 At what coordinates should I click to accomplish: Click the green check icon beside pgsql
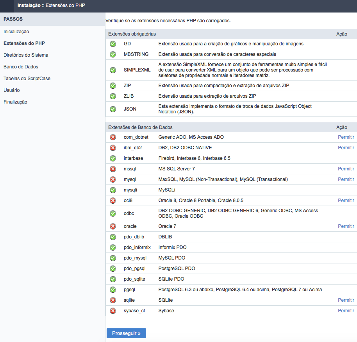point(113,290)
